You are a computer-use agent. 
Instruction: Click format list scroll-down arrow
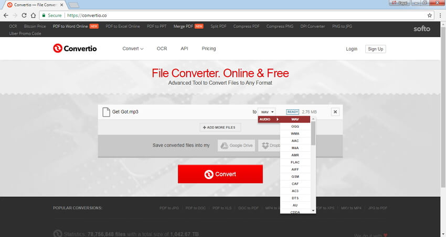(313, 211)
